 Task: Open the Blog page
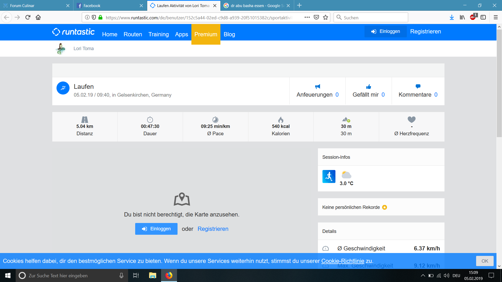(229, 34)
